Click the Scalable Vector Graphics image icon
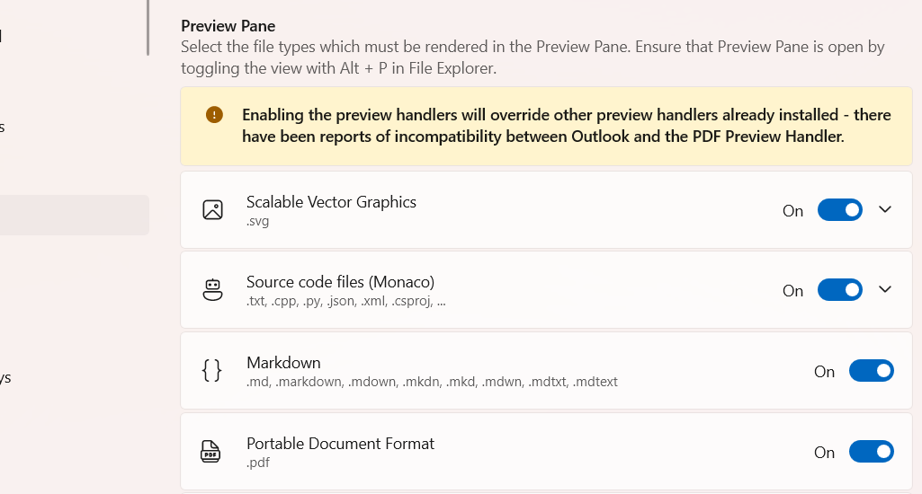Screen dimensions: 922x494 212,210
